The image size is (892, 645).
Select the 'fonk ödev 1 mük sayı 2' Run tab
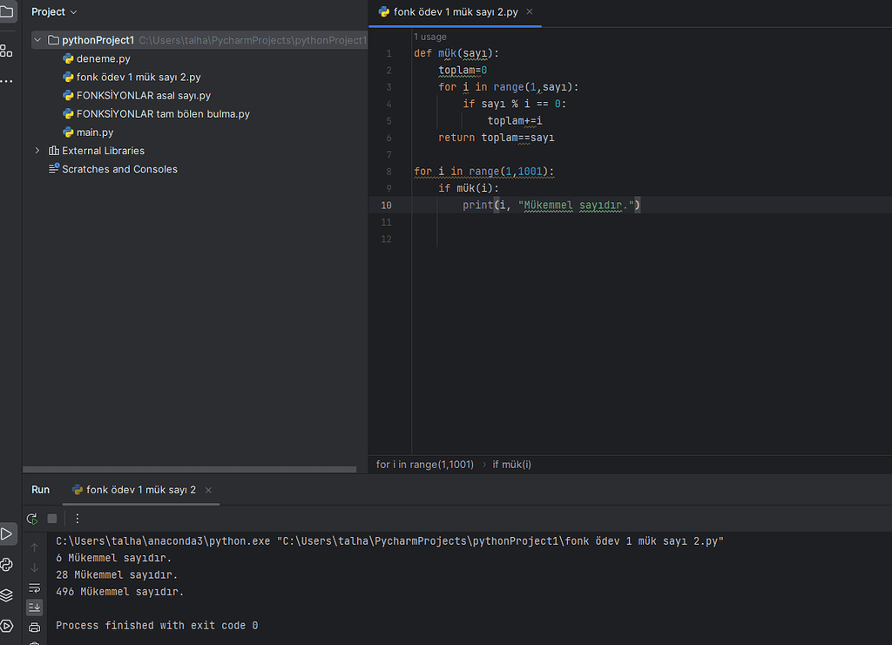(x=140, y=490)
